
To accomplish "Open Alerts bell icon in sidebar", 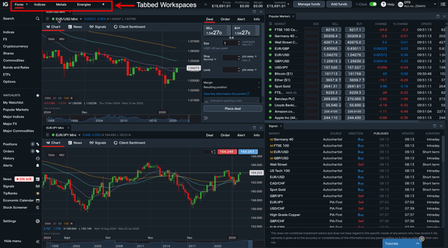I will (x=37, y=165).
